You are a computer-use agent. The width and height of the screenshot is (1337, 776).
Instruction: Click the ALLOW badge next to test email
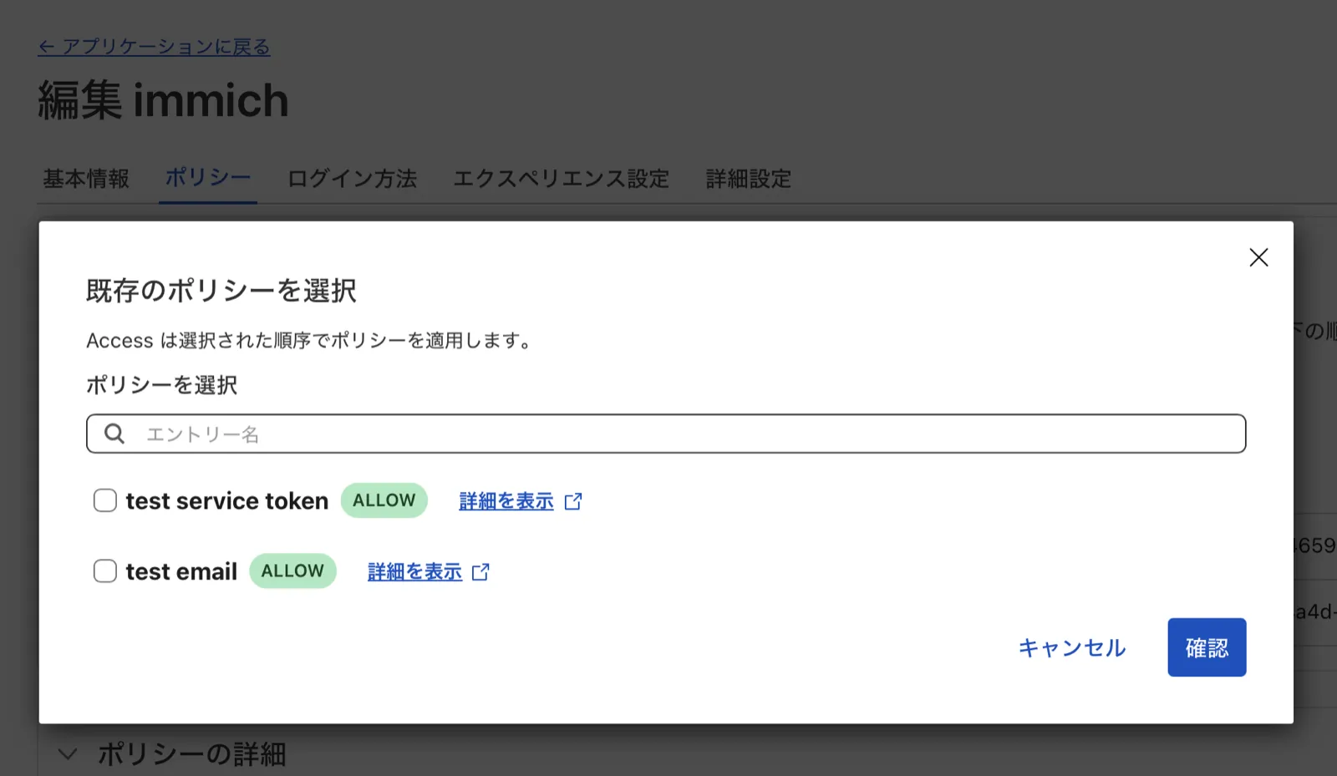292,571
